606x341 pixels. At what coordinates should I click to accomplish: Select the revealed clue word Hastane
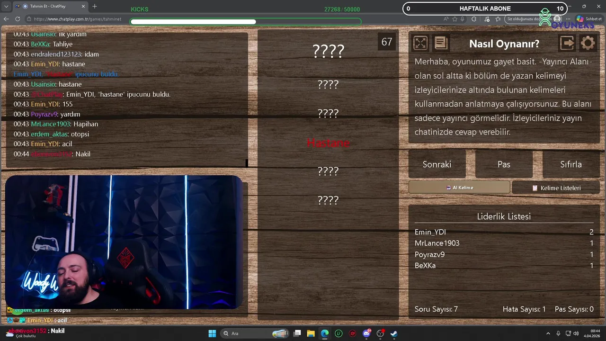(328, 143)
